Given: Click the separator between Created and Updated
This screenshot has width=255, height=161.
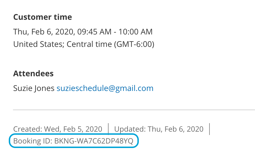Looking at the screenshot, I should 108,129.
